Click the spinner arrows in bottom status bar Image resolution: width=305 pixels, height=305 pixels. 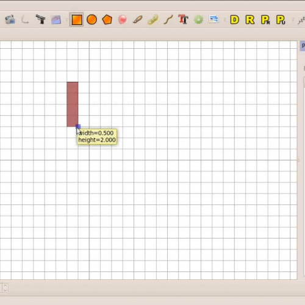(x=5, y=288)
